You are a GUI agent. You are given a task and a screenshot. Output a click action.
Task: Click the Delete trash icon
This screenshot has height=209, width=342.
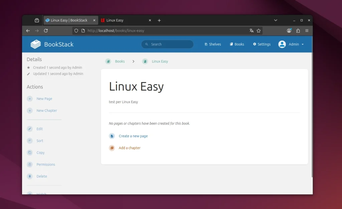pyautogui.click(x=30, y=176)
